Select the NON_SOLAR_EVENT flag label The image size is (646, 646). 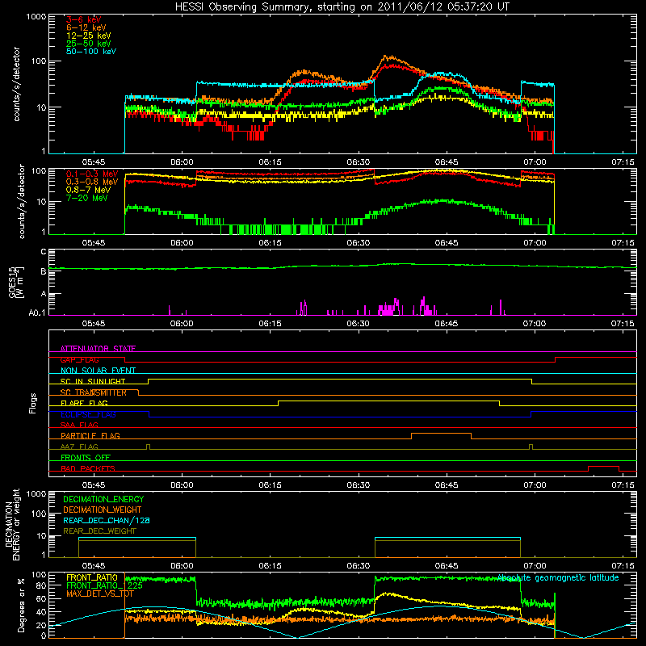98,371
